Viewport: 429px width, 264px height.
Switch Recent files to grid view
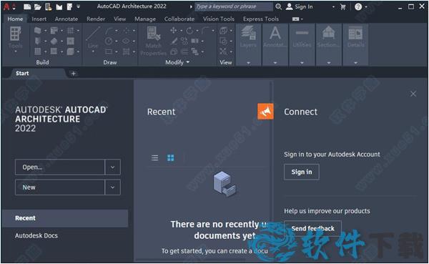[170, 157]
